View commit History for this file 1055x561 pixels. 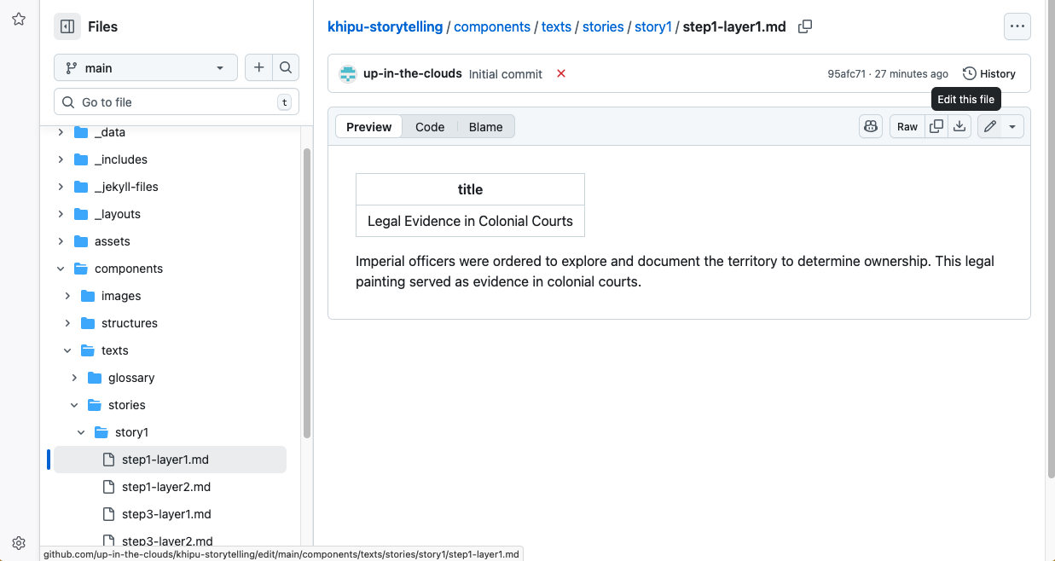coord(988,73)
